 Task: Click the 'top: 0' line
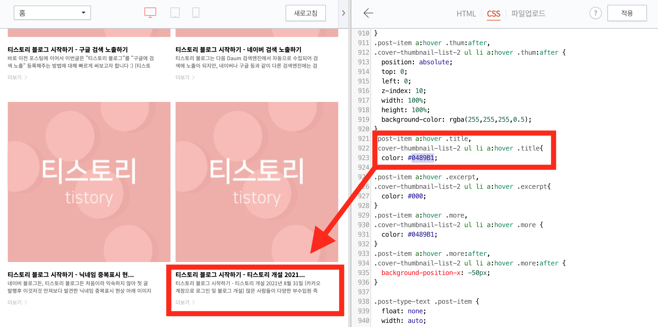pyautogui.click(x=394, y=71)
